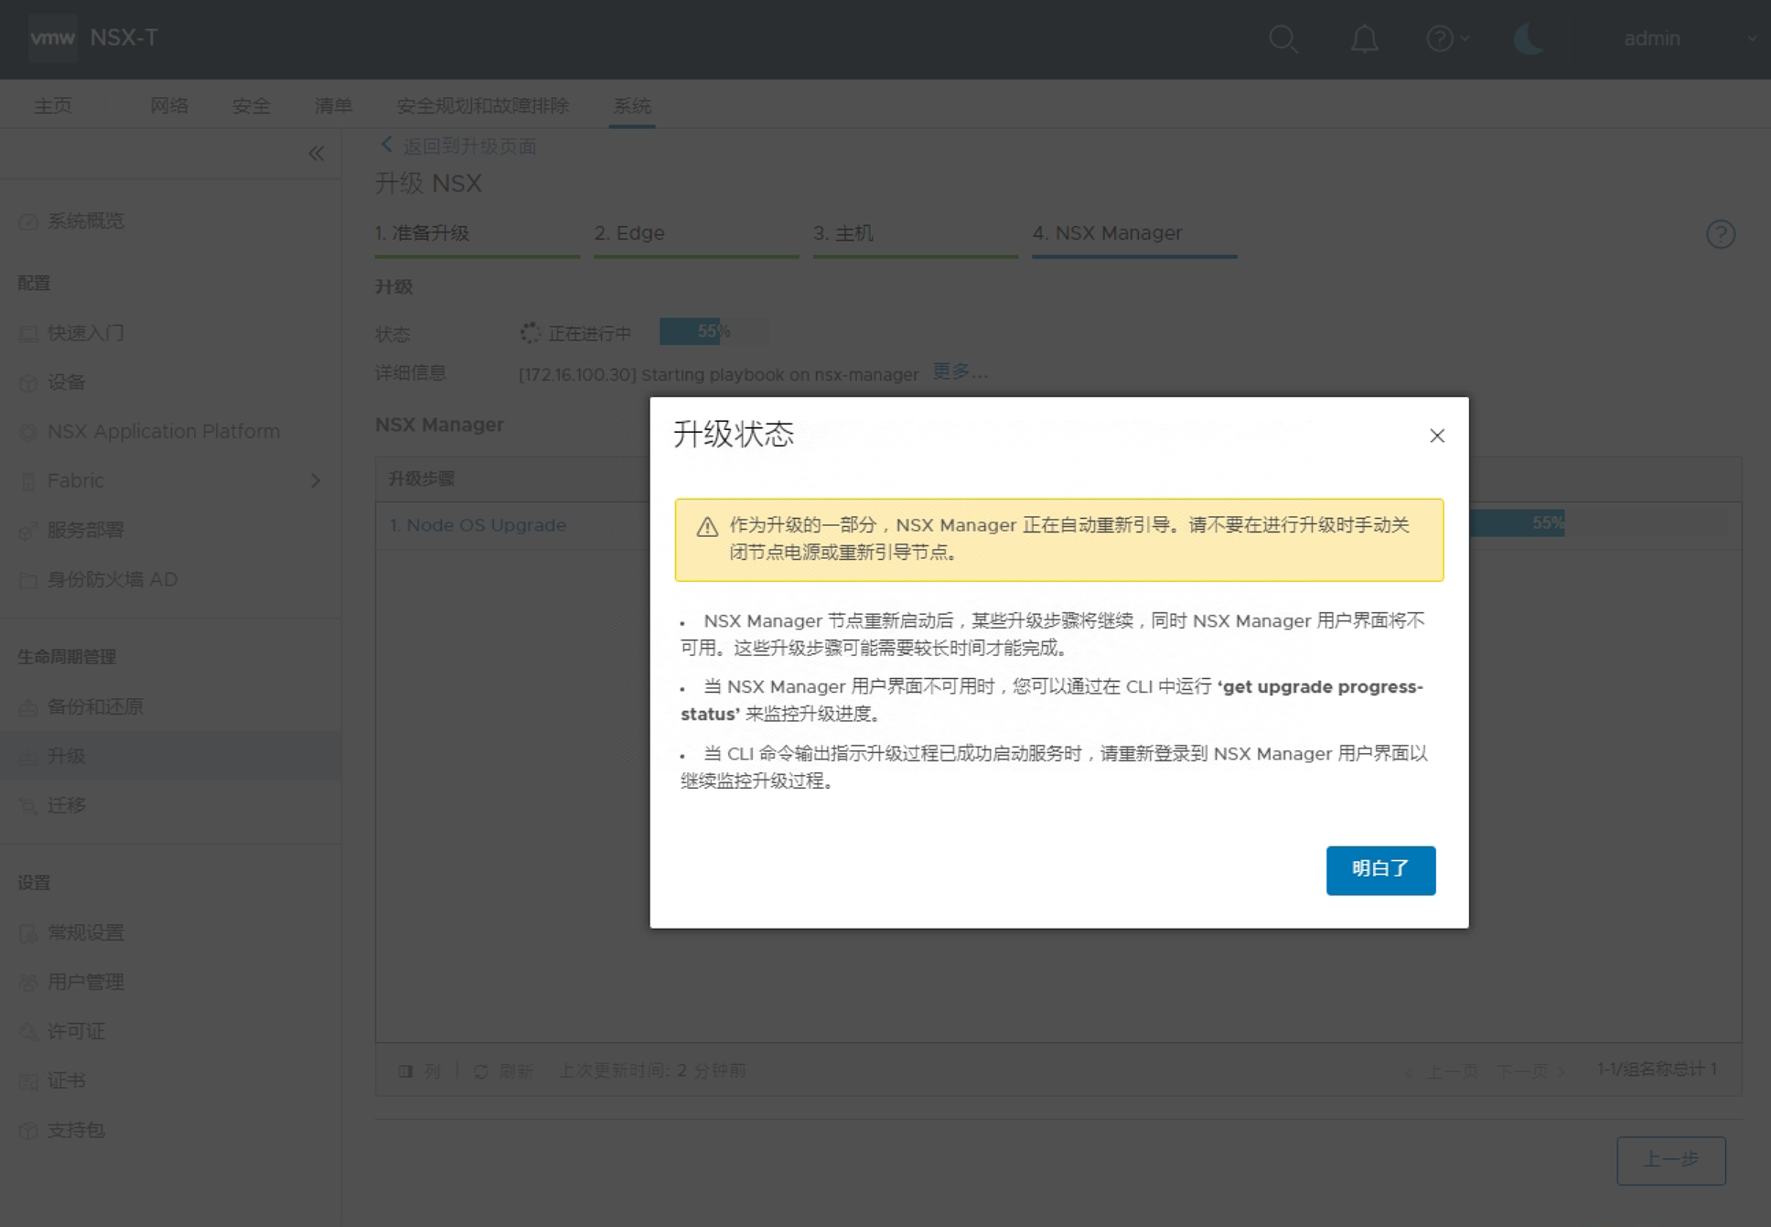Image resolution: width=1771 pixels, height=1227 pixels.
Task: Open 备份和还原 in the sidebar
Action: (95, 706)
